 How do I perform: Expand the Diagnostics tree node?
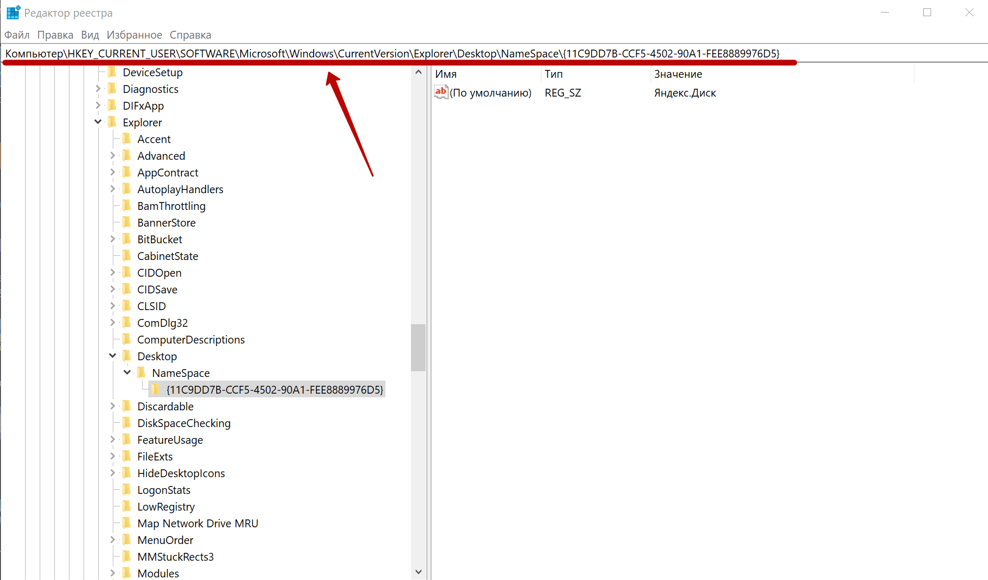pyautogui.click(x=98, y=89)
